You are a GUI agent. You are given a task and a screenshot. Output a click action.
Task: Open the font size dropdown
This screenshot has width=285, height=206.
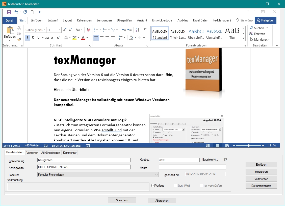[60, 30]
